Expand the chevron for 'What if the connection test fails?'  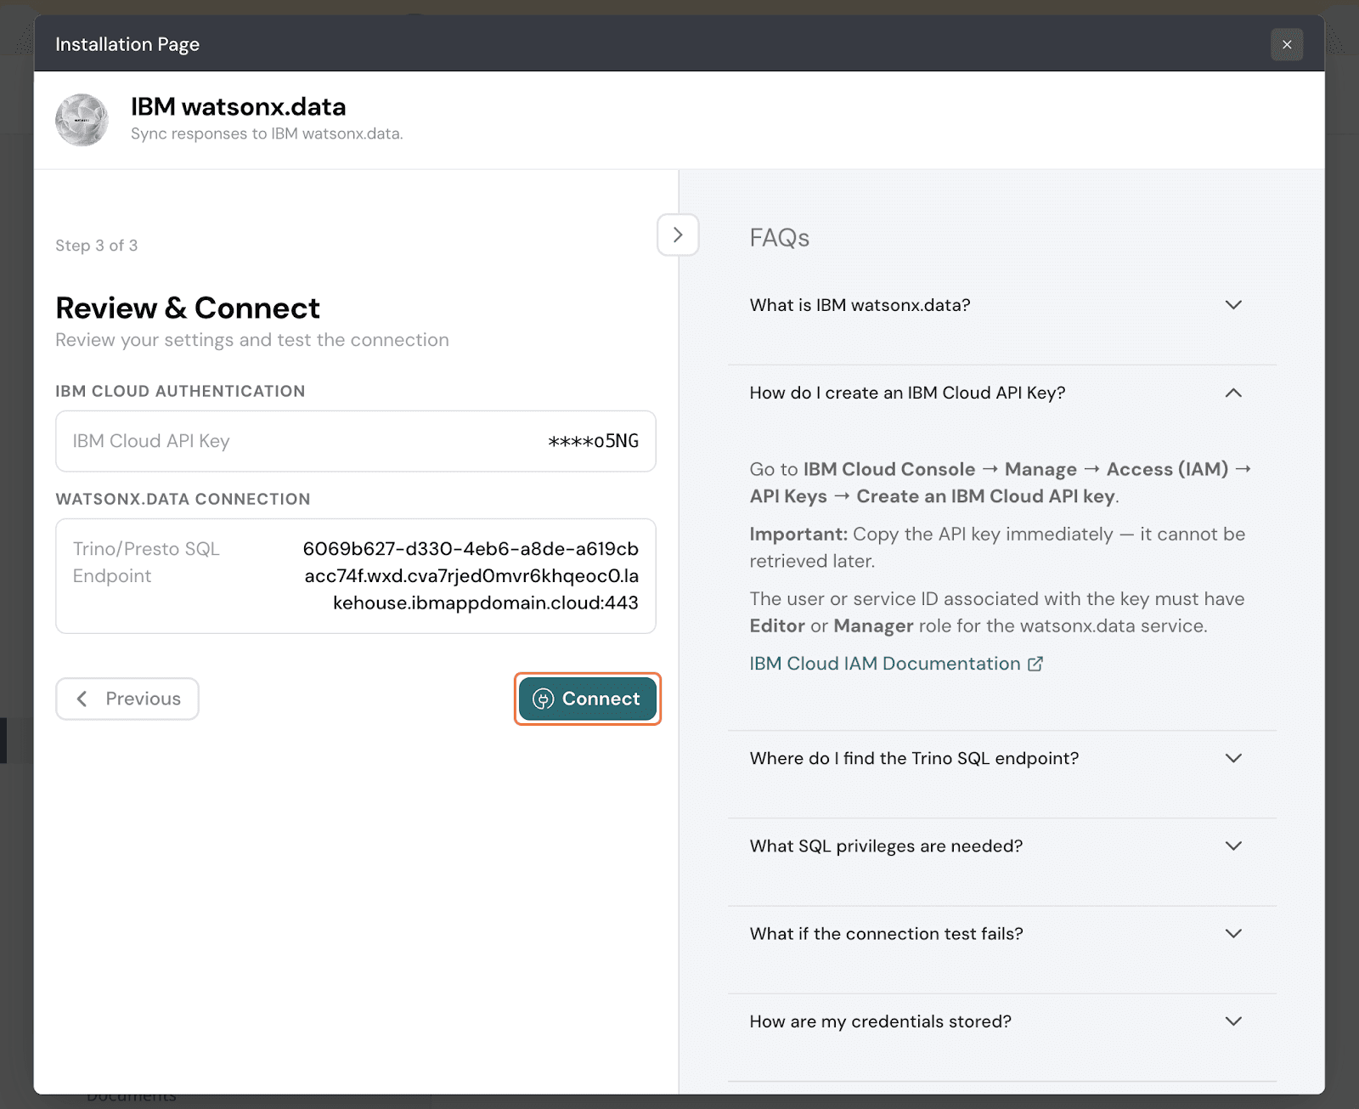[x=1233, y=933]
